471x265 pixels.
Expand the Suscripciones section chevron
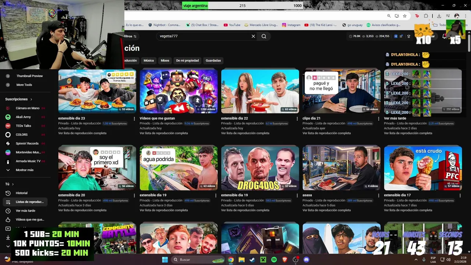pyautogui.click(x=31, y=99)
